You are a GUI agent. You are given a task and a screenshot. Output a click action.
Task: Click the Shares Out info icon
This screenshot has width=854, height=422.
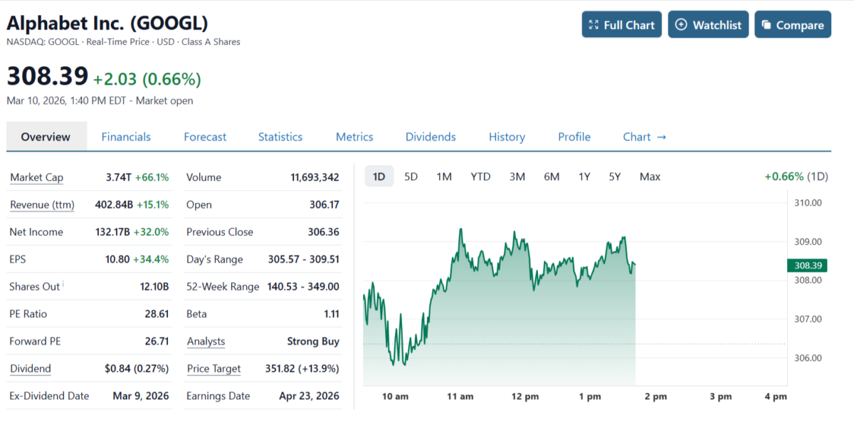[63, 283]
